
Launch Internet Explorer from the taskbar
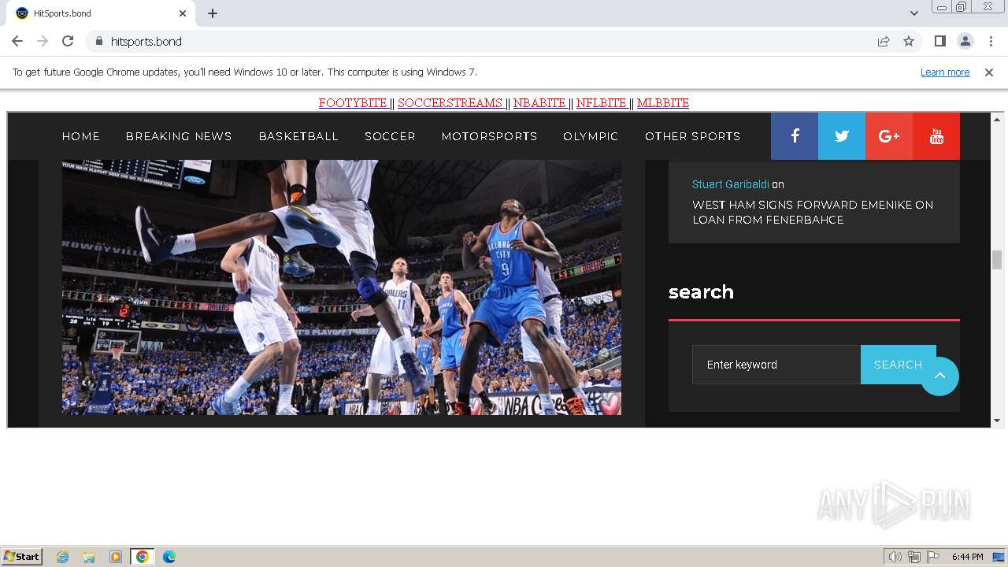pos(63,557)
